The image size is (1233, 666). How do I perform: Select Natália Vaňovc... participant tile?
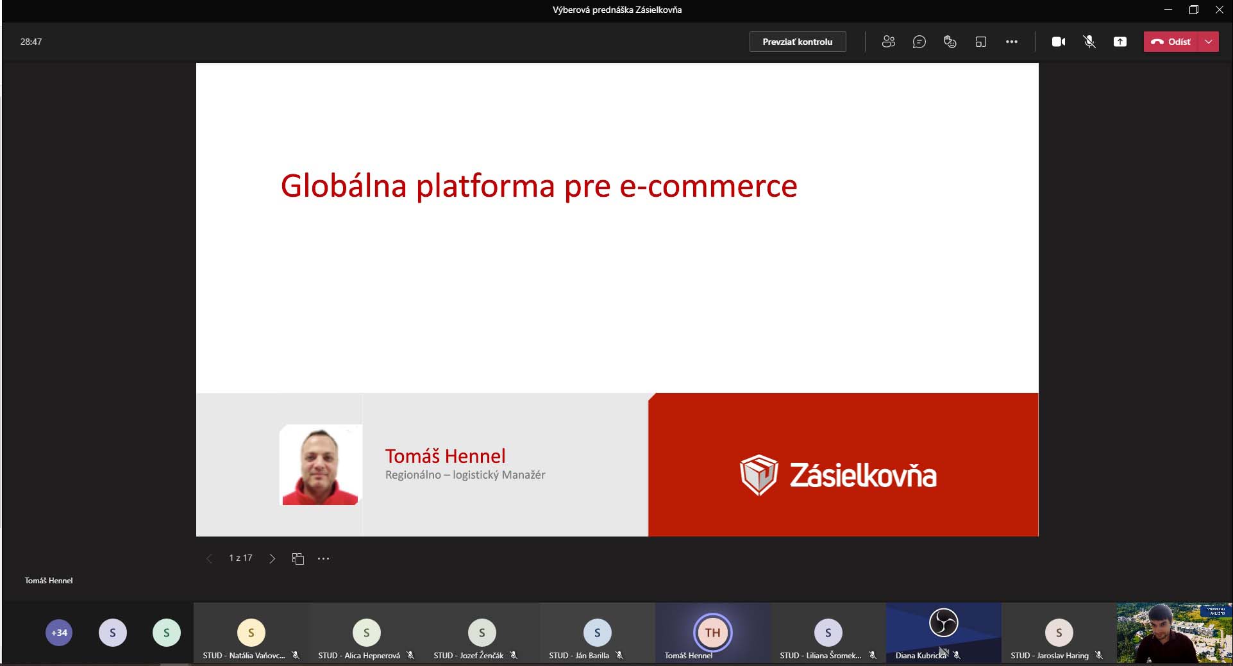click(251, 632)
